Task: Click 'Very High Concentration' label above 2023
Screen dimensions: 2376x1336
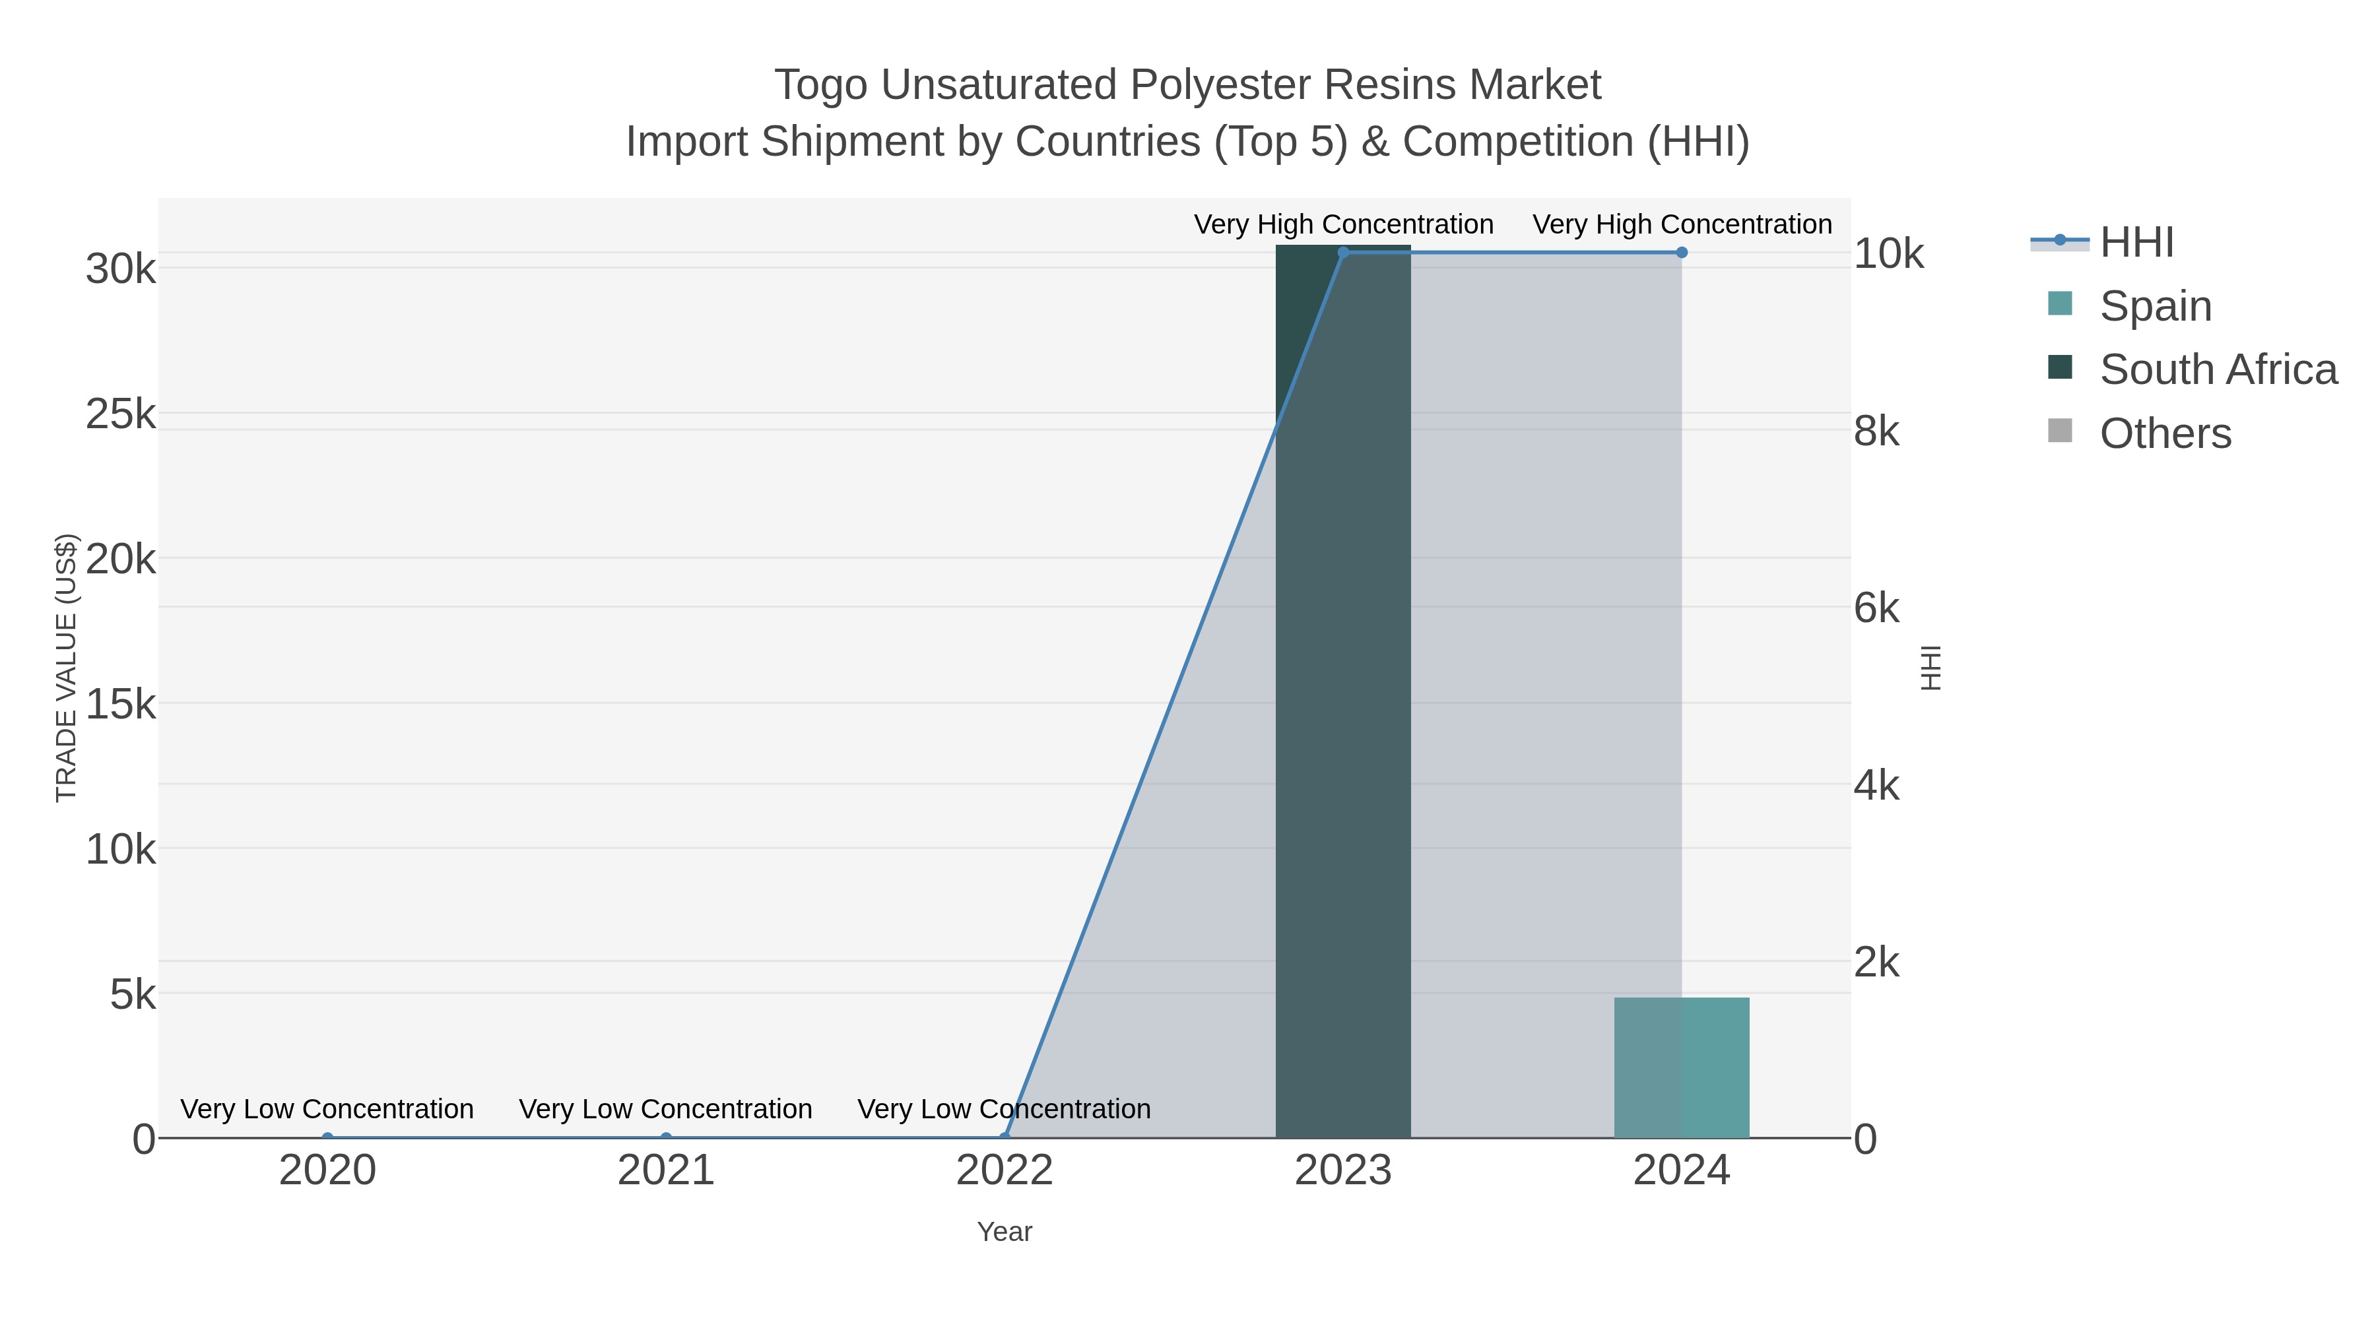Action: [x=1343, y=224]
